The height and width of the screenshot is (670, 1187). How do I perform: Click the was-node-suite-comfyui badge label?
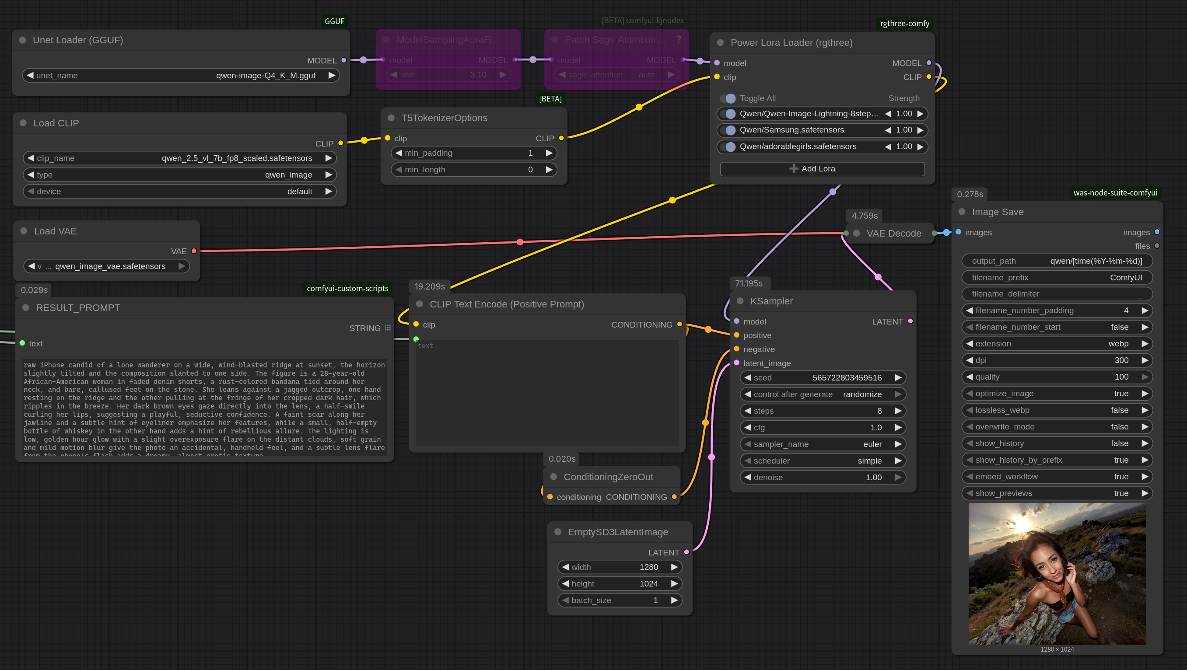[x=1115, y=192]
